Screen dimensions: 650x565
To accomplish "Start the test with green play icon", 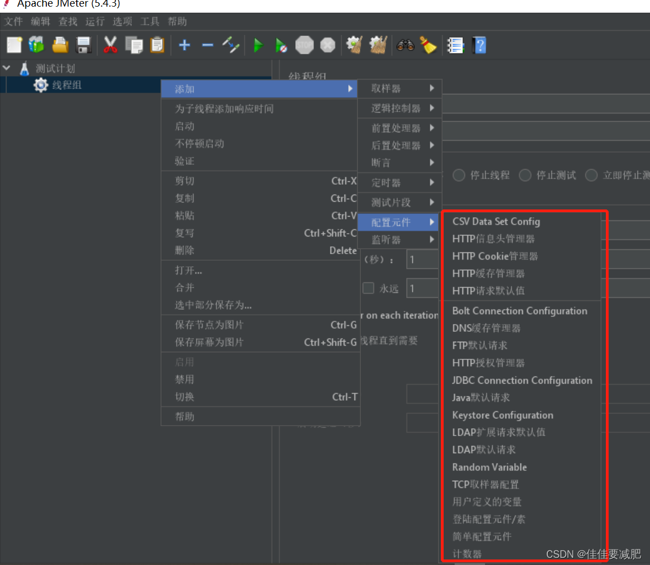I will tap(258, 45).
